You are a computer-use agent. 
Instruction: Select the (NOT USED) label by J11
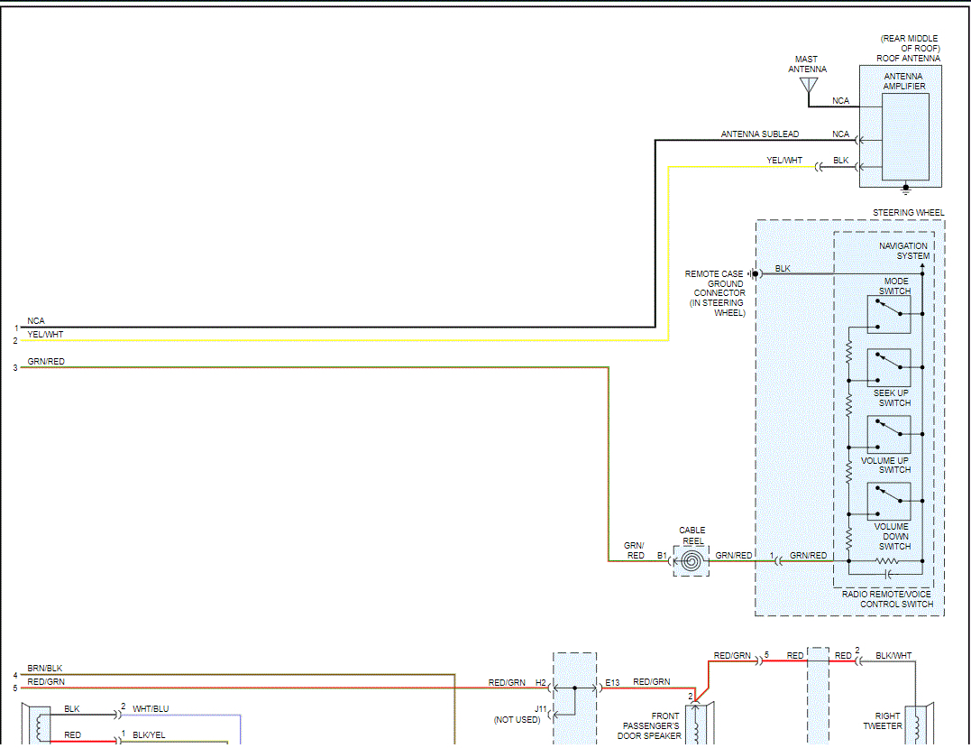517,719
